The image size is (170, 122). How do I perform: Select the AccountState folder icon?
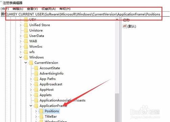click(36, 68)
